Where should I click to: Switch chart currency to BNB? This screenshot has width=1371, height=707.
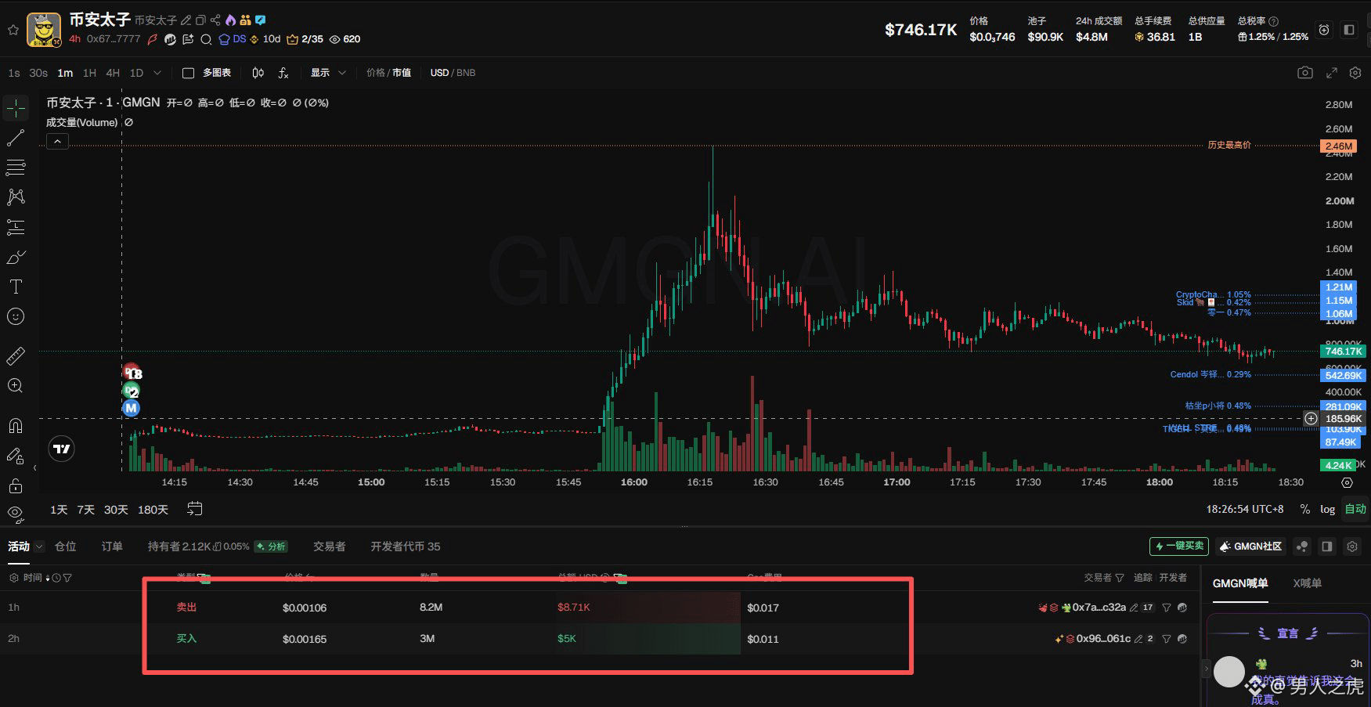click(x=466, y=73)
